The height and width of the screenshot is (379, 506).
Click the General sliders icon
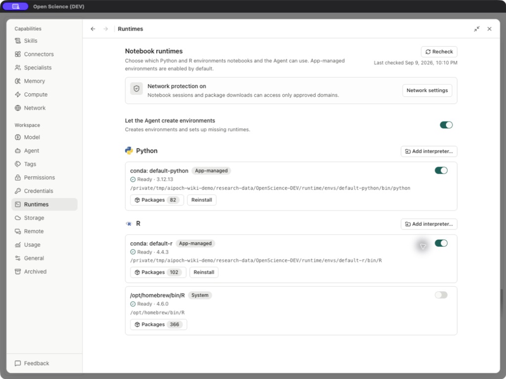[x=18, y=258]
